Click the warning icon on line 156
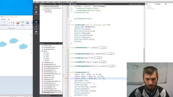 (64, 74)
